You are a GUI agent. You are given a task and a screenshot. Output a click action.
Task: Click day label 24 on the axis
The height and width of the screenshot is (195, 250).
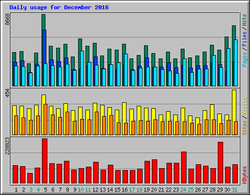[x=183, y=190]
